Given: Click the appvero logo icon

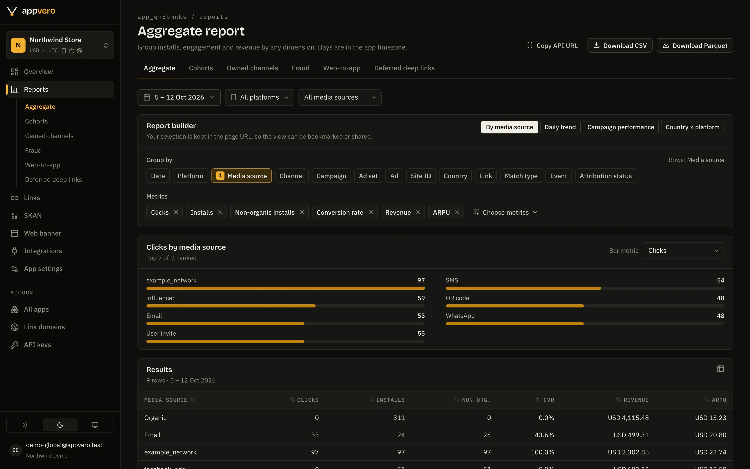Looking at the screenshot, I should coord(12,11).
